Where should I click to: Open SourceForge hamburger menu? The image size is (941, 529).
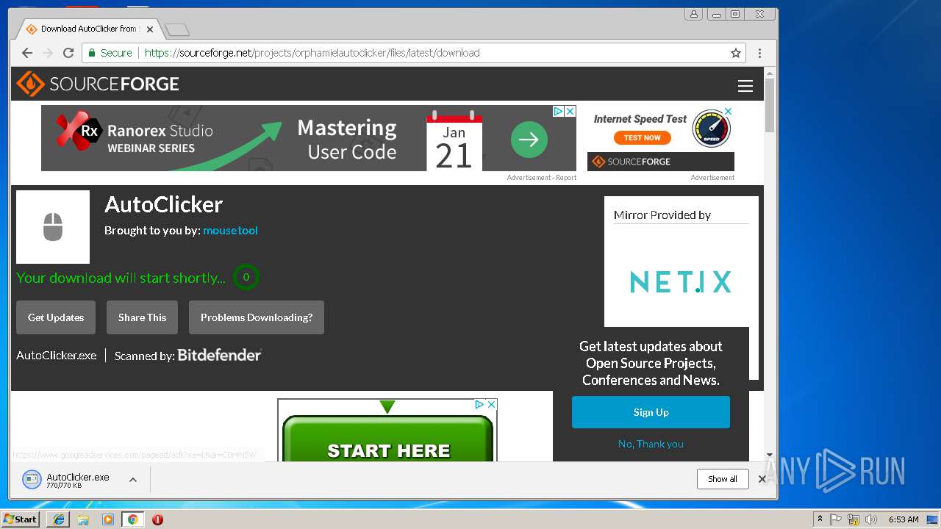(745, 86)
